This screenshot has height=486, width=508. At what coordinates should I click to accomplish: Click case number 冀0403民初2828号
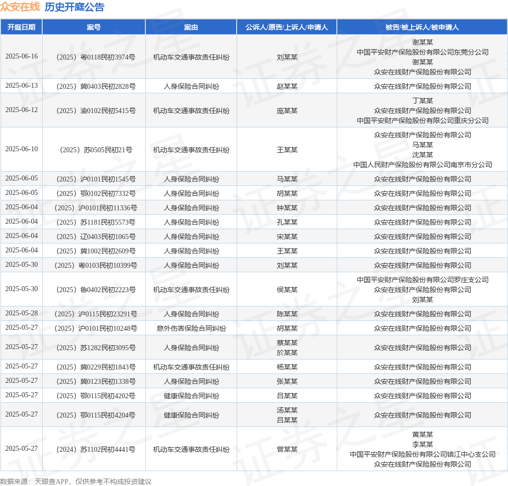point(96,86)
